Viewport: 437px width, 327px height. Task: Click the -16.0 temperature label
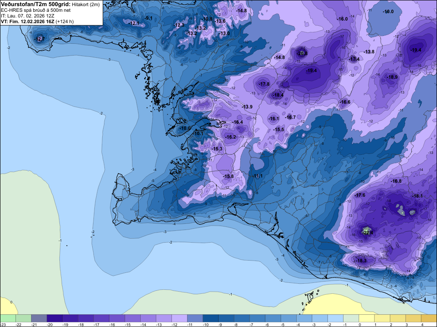pos(343,19)
